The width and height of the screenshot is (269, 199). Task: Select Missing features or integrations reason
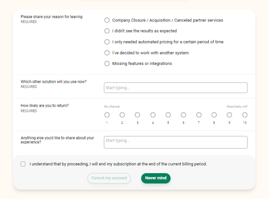click(107, 63)
